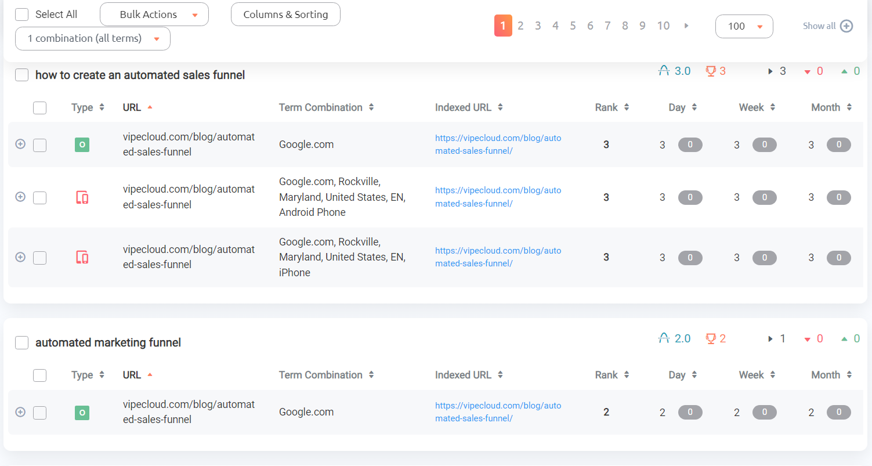
Task: Click the 'automated marketing funnel' keyword title
Action: 108,342
